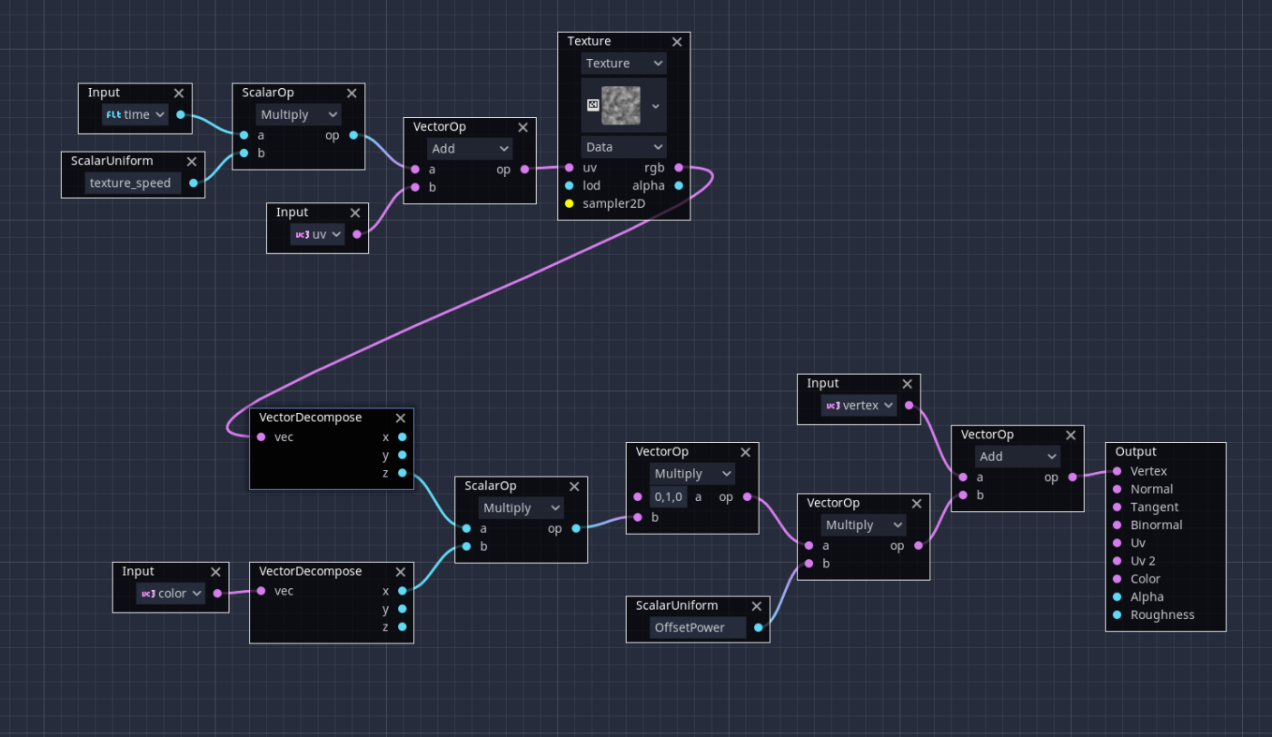Screen dimensions: 1272x737
Task: Click the Vertex port on the Output node
Action: [x=1116, y=470]
